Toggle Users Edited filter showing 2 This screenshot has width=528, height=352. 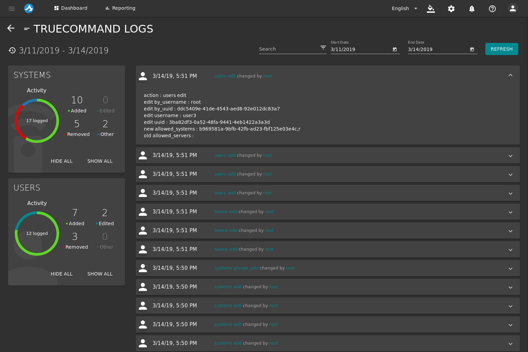click(x=105, y=217)
